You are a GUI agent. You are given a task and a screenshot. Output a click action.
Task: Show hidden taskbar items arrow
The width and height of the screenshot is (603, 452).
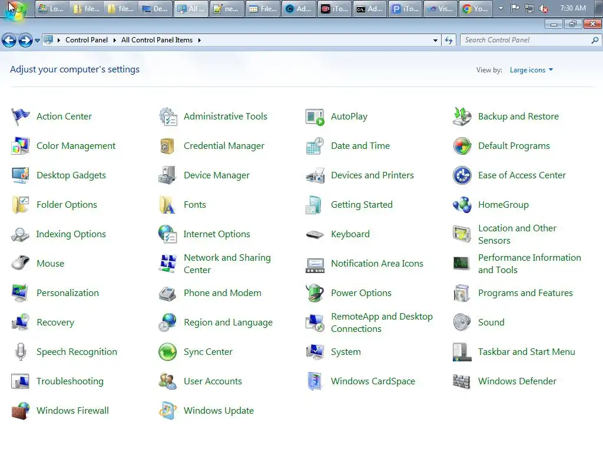501,8
